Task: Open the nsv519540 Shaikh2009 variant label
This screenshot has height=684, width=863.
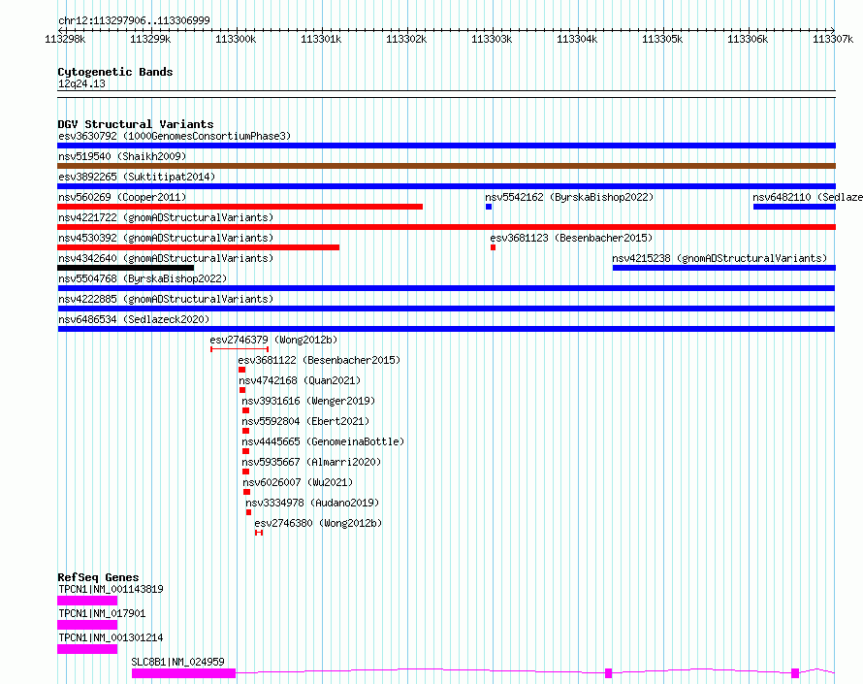Action: 122,156
